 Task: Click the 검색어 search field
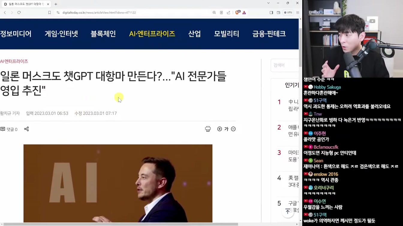pos(285,65)
